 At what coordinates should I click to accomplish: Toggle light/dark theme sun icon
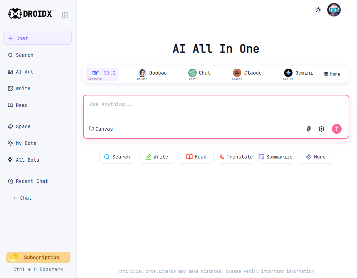tap(318, 10)
